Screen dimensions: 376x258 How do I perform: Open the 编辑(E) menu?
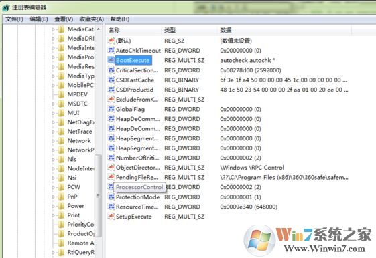pos(39,19)
